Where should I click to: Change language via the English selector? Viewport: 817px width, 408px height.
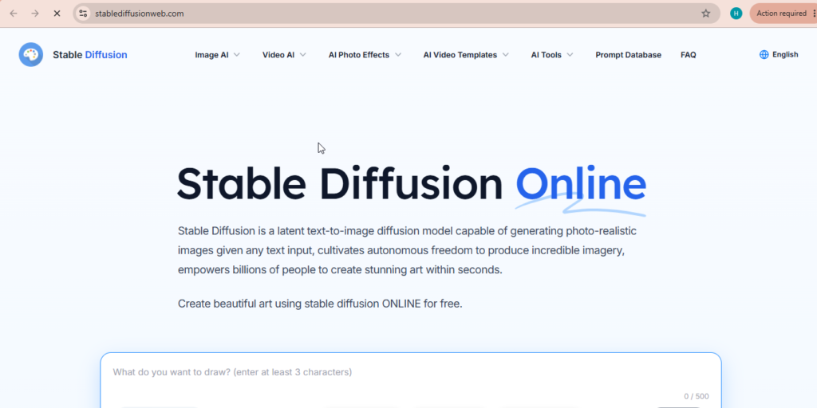coord(779,55)
